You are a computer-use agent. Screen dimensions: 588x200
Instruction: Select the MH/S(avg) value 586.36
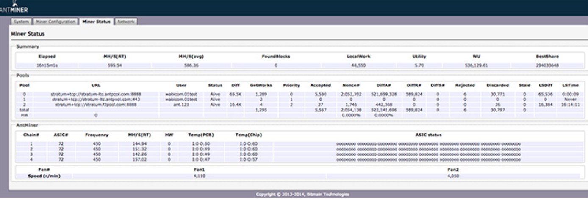[193, 65]
